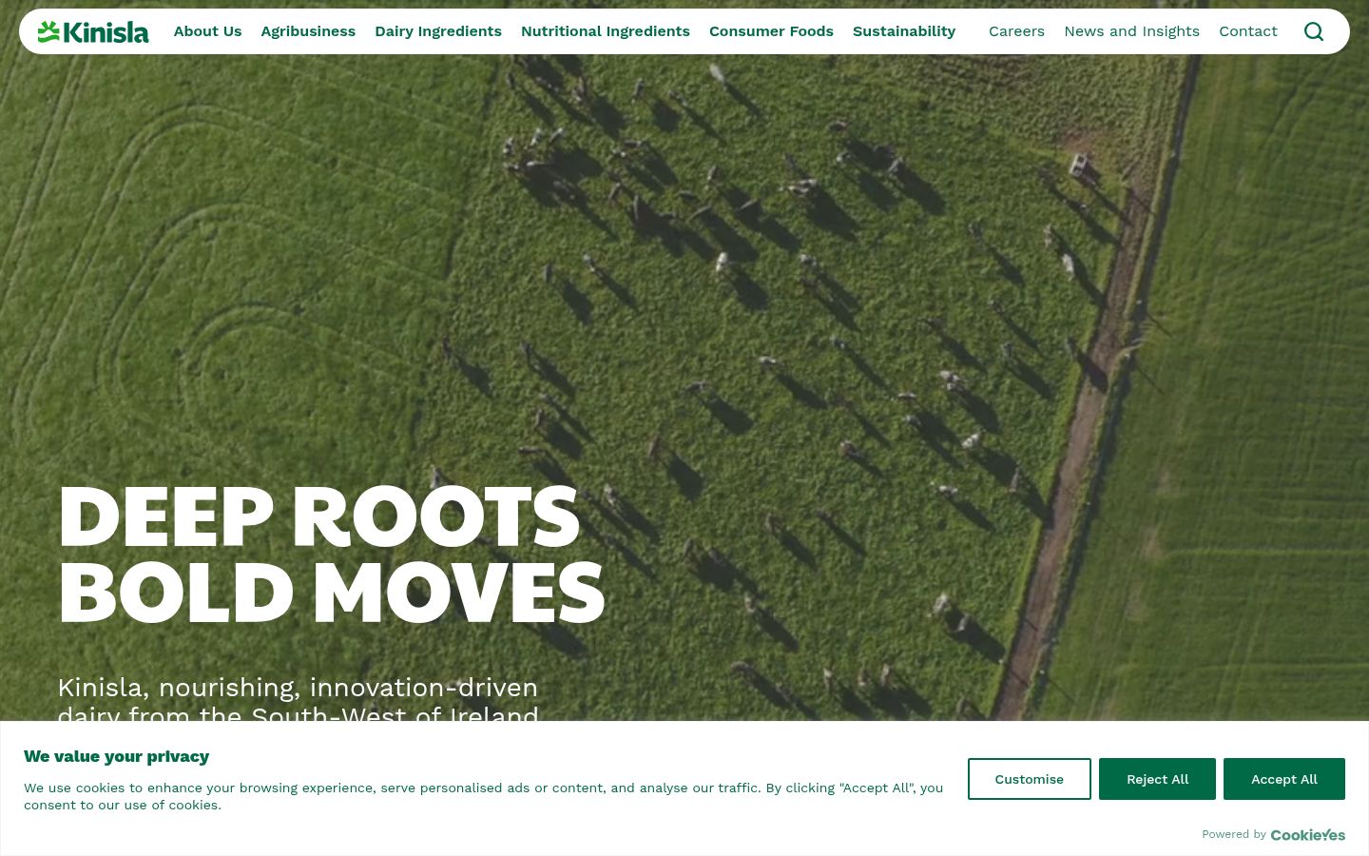1369x856 pixels.
Task: Go to the Contact page
Action: coord(1248,31)
